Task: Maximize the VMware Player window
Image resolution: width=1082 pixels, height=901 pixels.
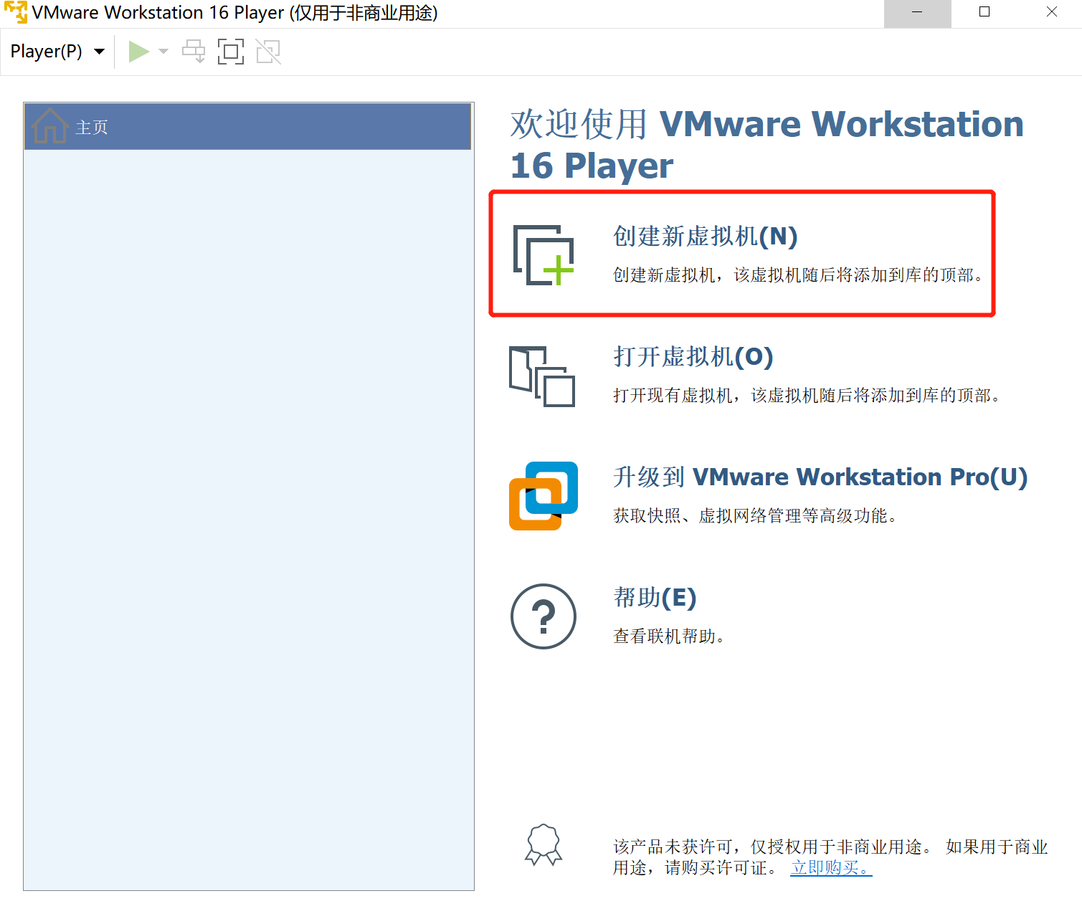Action: (x=984, y=13)
